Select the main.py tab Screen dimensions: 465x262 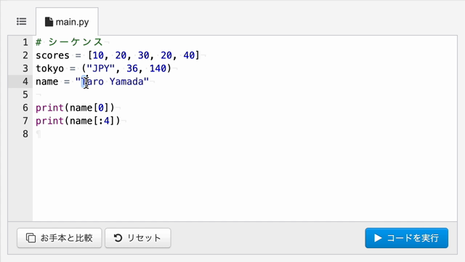click(x=67, y=22)
